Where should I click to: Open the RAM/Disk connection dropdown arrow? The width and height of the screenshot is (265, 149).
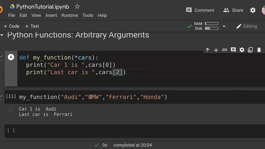(x=224, y=26)
